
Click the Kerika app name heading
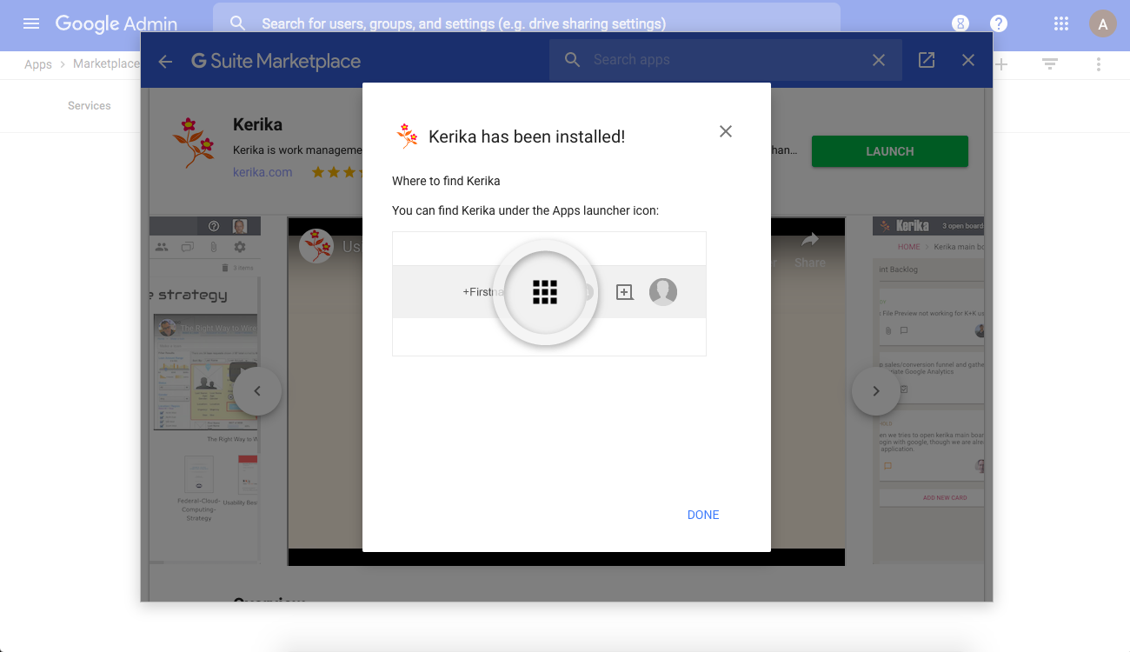pos(257,124)
